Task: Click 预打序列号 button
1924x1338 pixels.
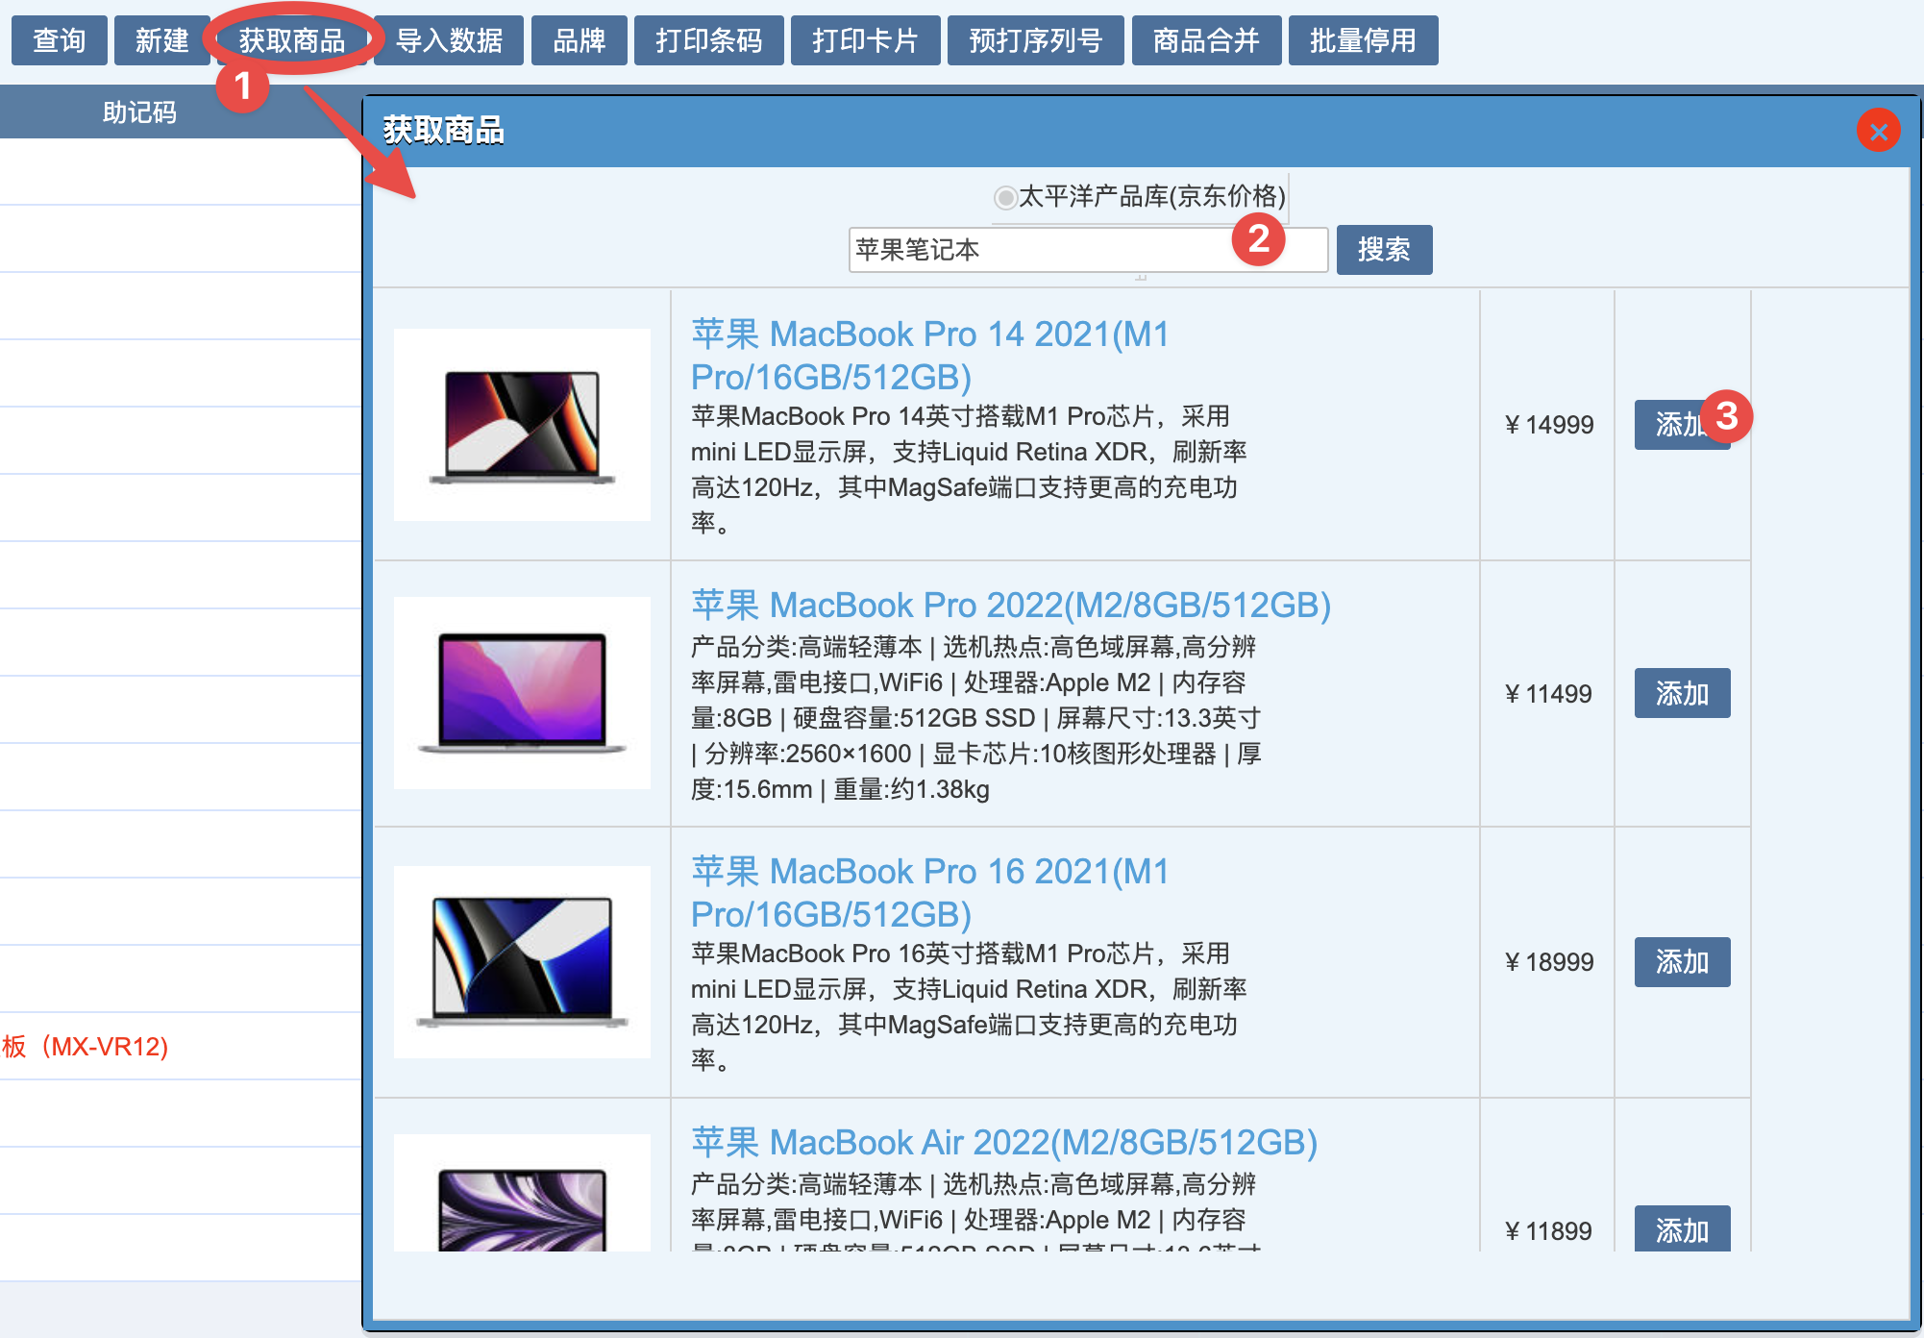Action: 1035,40
